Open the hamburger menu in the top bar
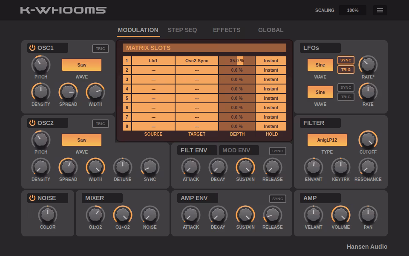This screenshot has width=409, height=256. pos(380,10)
